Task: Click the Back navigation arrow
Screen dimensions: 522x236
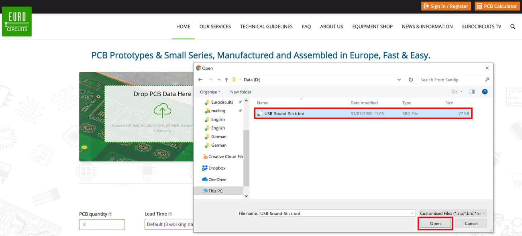Action: [200, 79]
